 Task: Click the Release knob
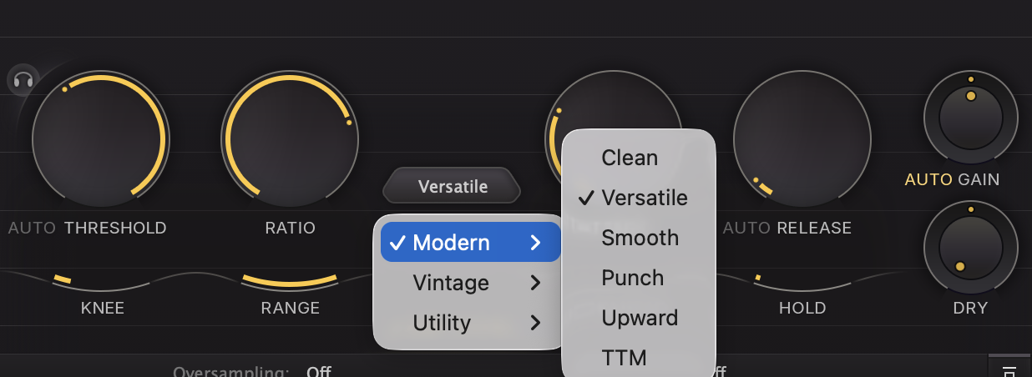tap(802, 139)
